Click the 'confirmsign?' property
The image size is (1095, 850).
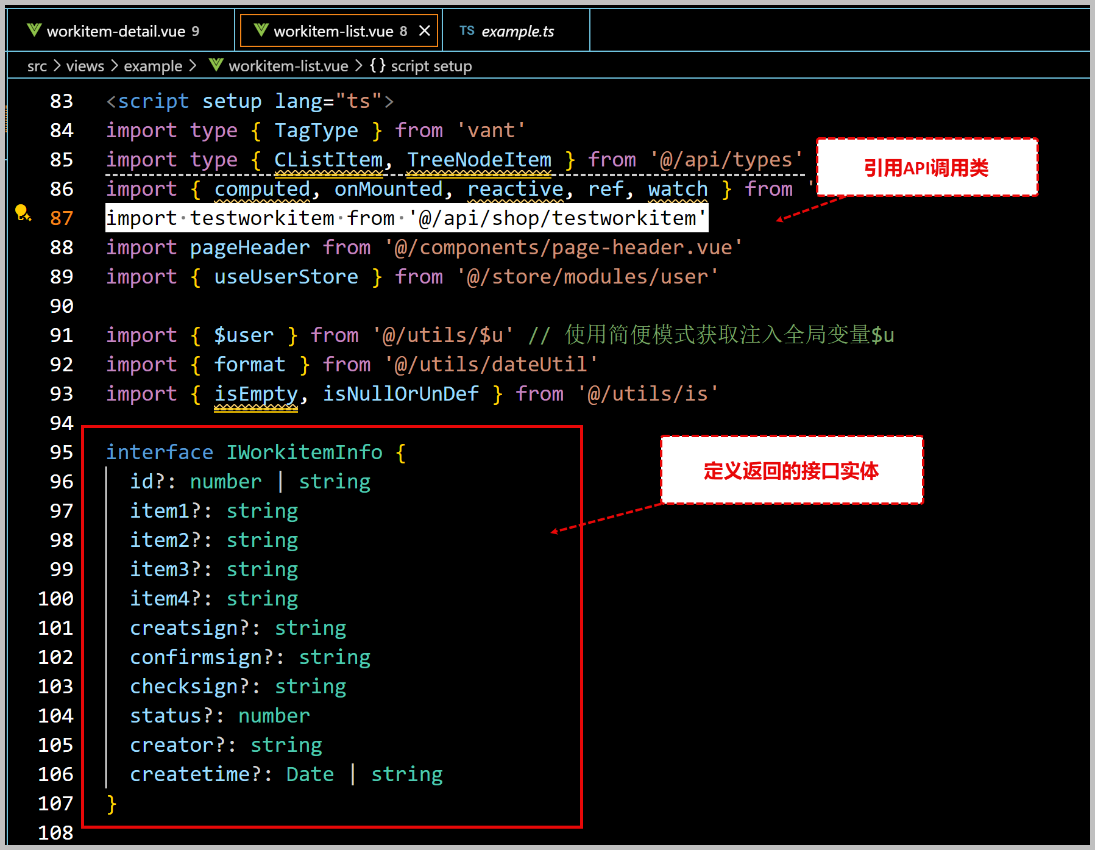[202, 657]
